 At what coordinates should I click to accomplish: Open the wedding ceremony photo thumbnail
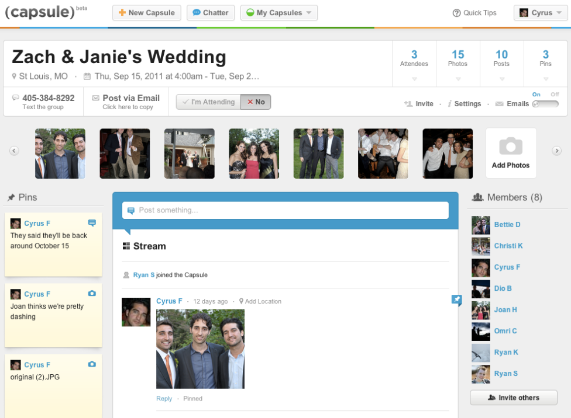[x=189, y=154]
